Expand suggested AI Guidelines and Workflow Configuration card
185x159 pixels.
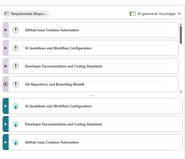[x=6, y=48]
